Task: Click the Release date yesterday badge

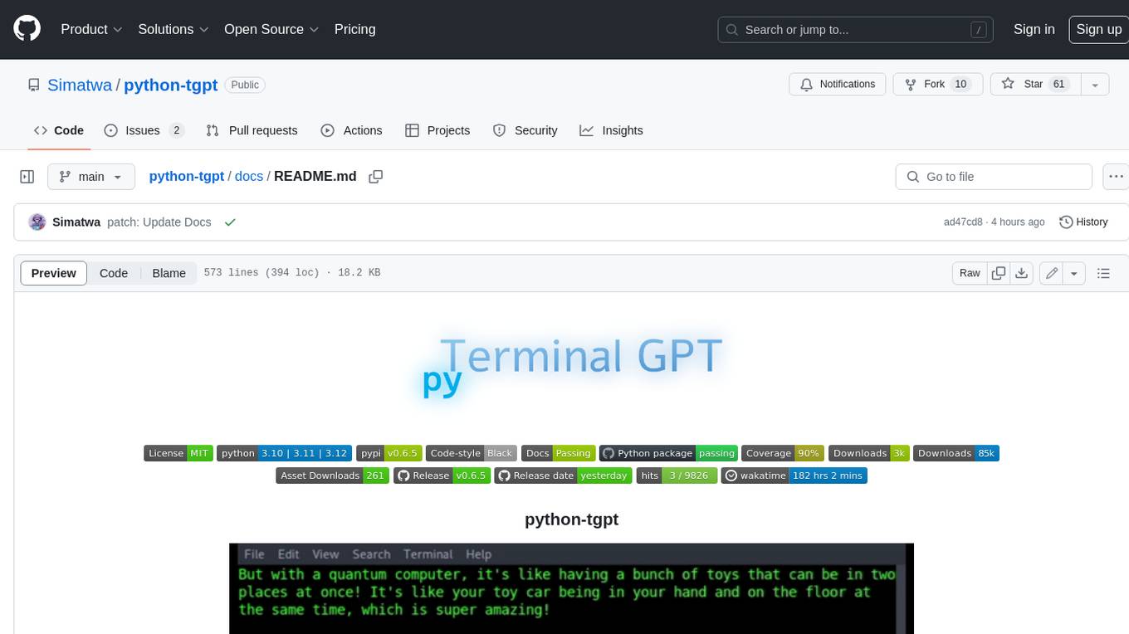Action: click(564, 475)
